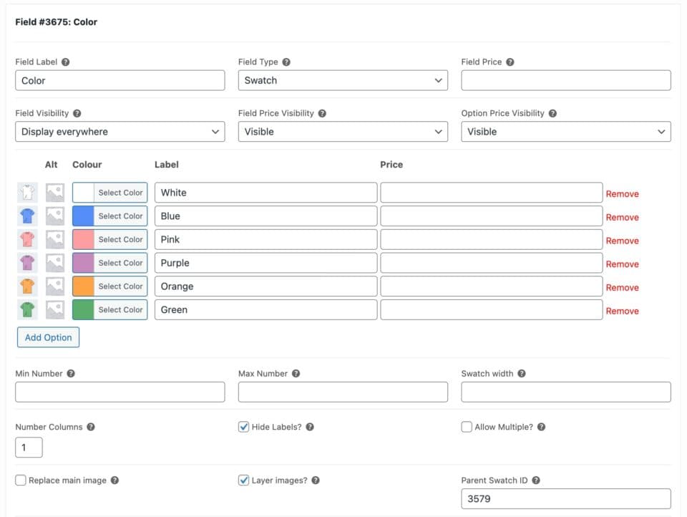This screenshot has width=687, height=517.
Task: Enable the Allow Multiple checkbox
Action: click(x=466, y=426)
